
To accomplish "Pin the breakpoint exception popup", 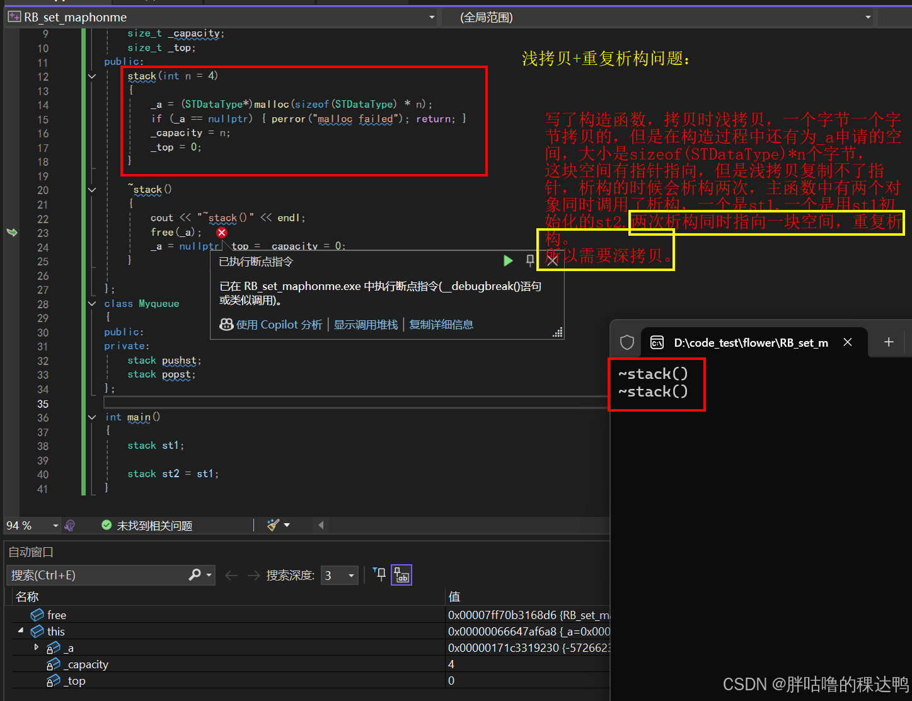I will point(530,261).
